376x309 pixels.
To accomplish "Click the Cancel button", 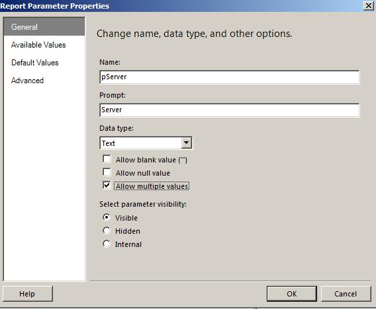I will (x=346, y=294).
